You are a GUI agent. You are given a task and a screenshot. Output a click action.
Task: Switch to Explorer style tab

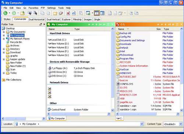point(66,20)
